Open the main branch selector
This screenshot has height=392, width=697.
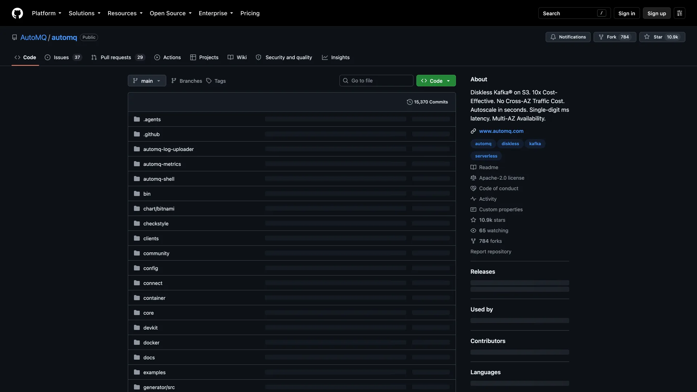tap(147, 81)
